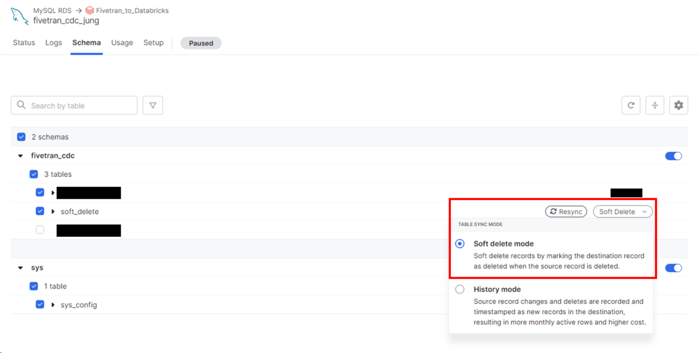Click the Databricks destination icon
Image resolution: width=699 pixels, height=353 pixels.
pyautogui.click(x=90, y=10)
